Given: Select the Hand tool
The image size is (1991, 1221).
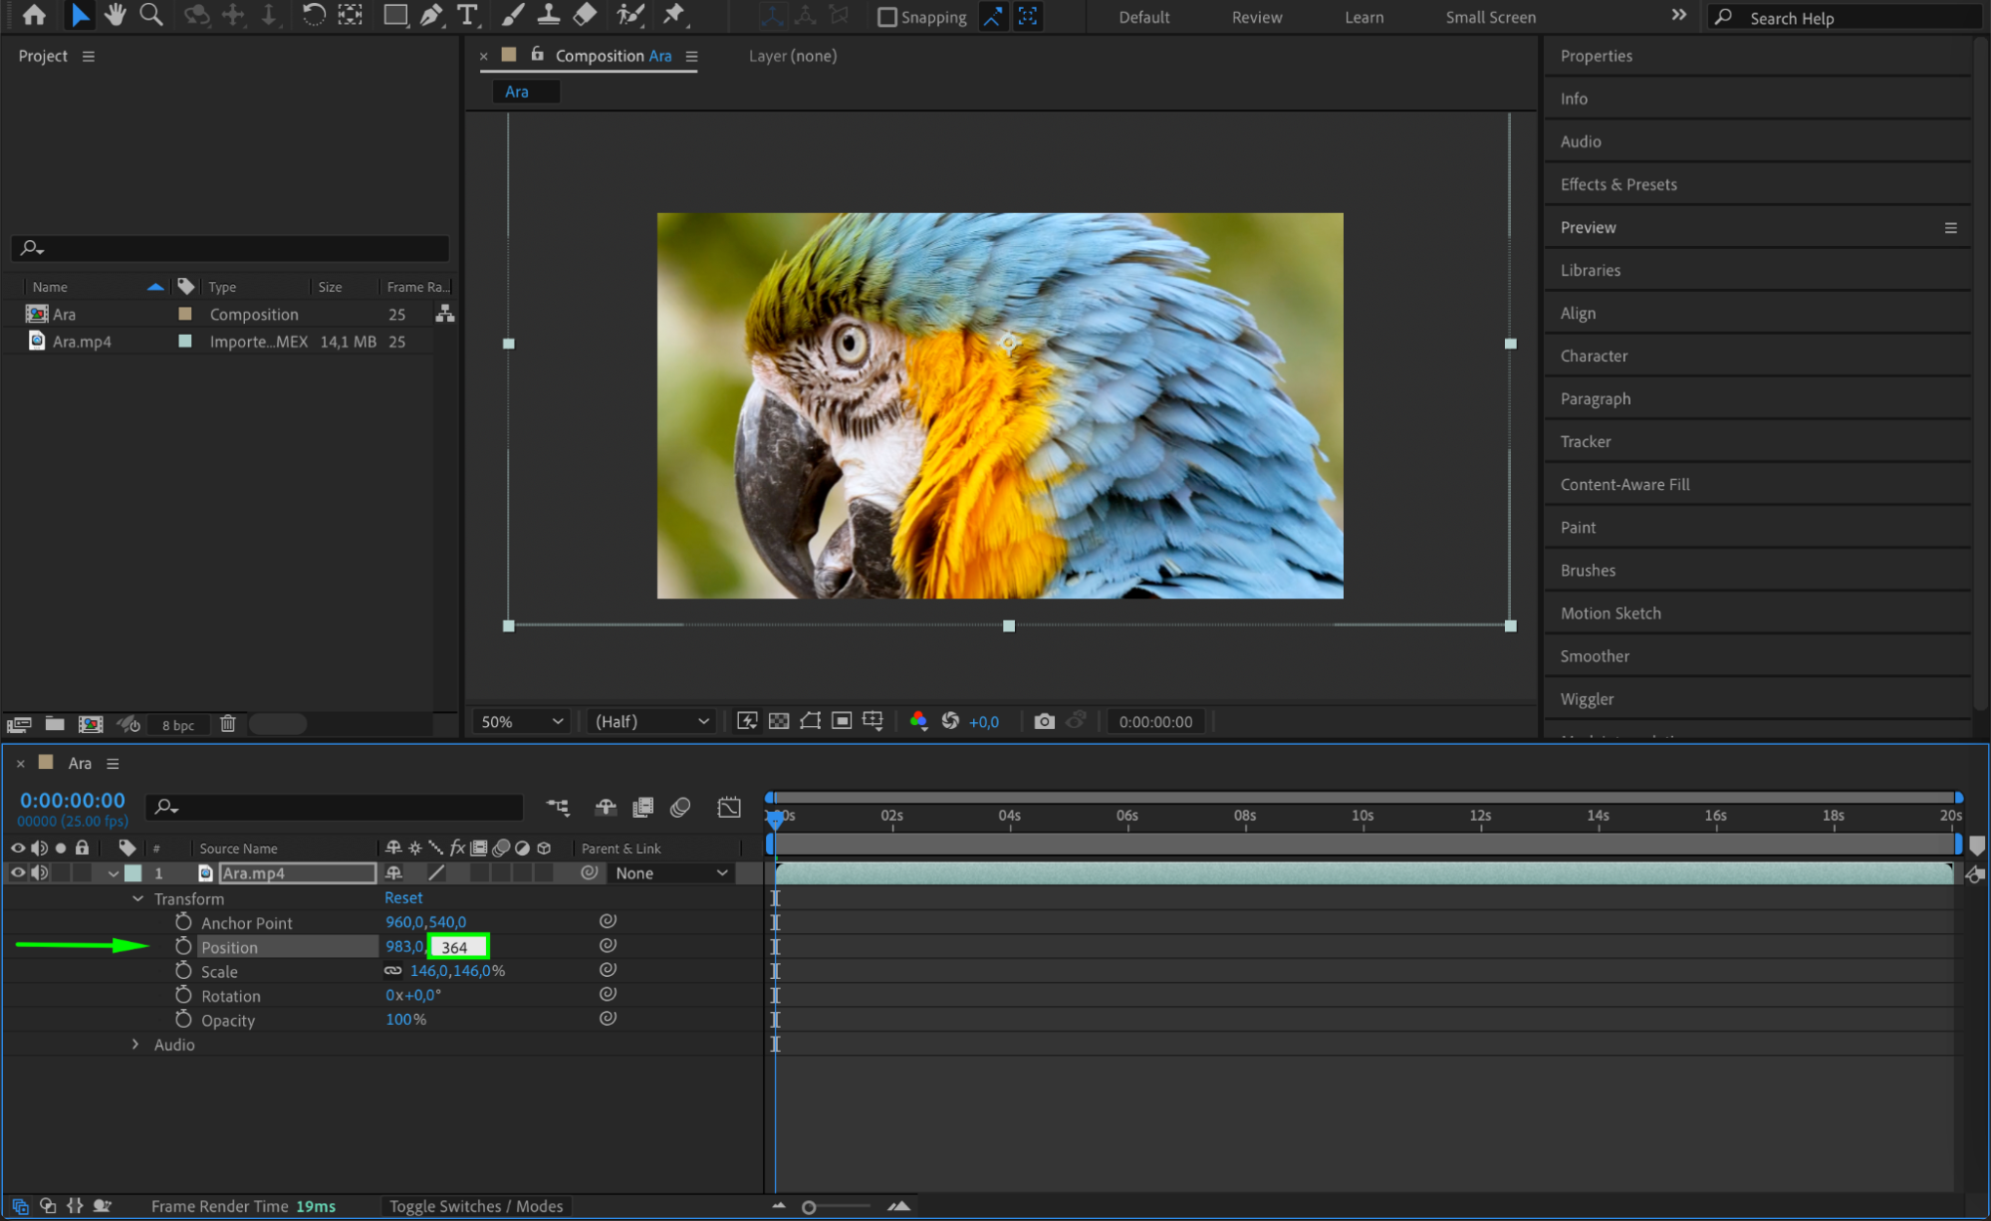Looking at the screenshot, I should 116,15.
